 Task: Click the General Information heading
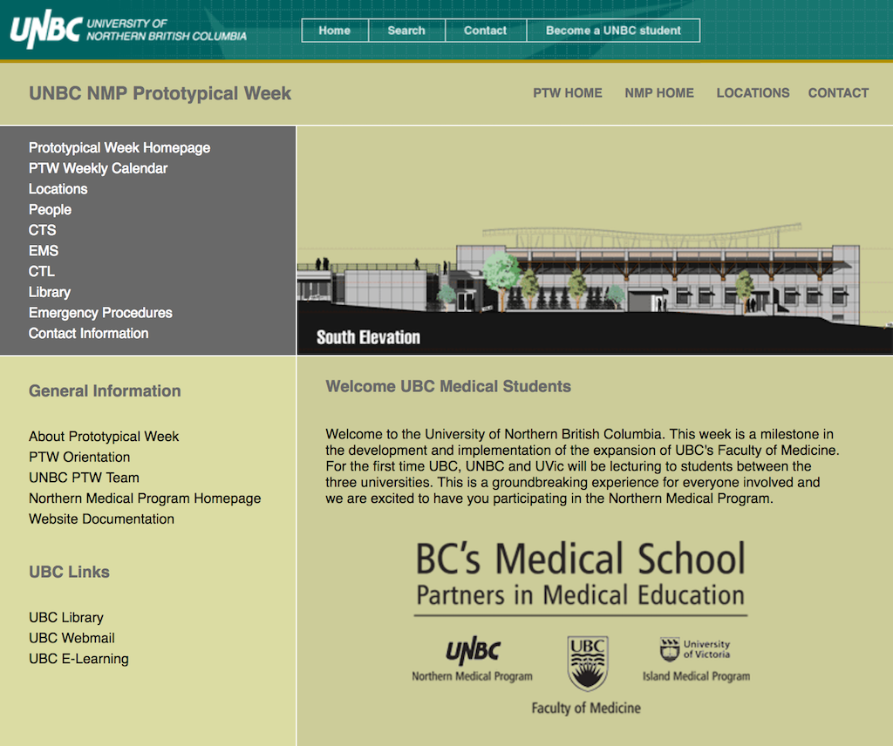click(105, 391)
